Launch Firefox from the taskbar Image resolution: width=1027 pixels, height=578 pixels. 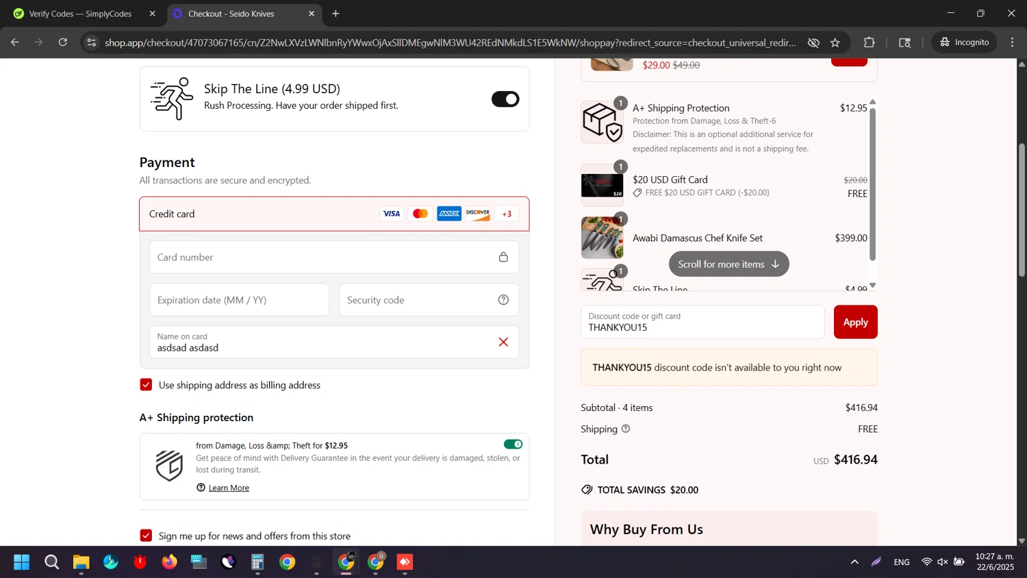169,562
